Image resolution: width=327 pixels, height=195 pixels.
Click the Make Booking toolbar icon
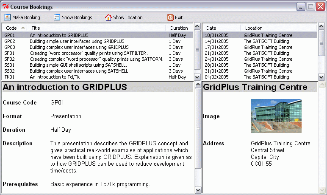(x=7, y=17)
